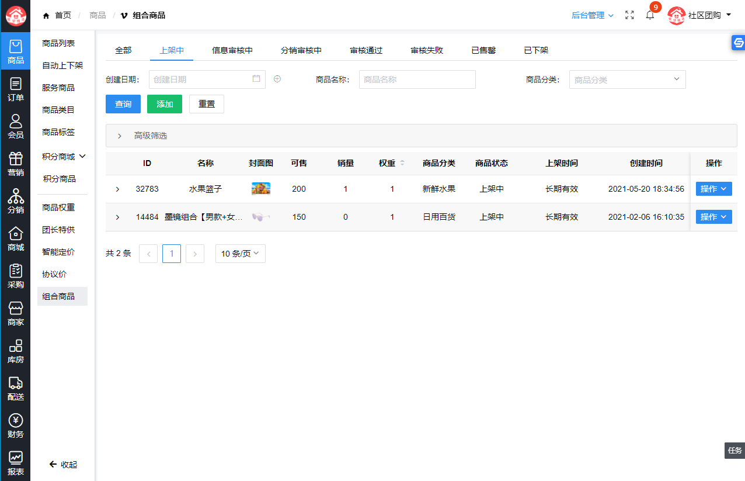Click the 商品名称 input field
The width and height of the screenshot is (745, 481).
(417, 79)
